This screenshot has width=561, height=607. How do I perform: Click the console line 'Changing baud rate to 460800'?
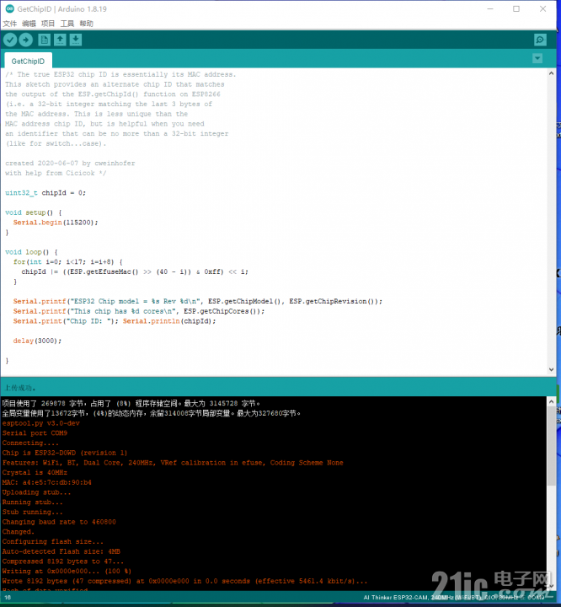point(59,522)
